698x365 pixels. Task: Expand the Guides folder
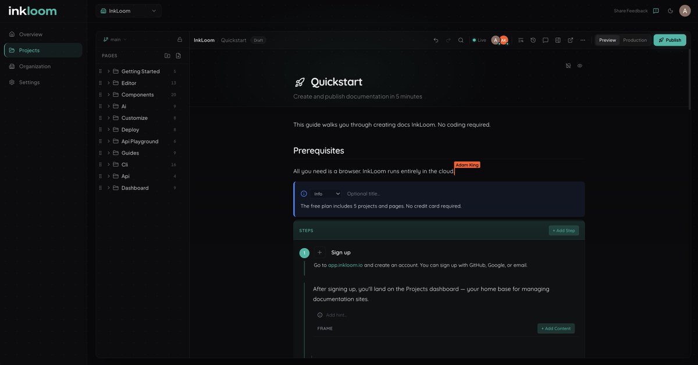point(109,153)
